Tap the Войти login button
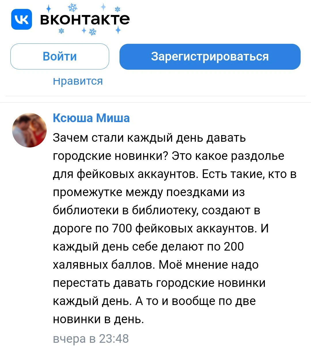The image size is (311, 356). coord(60,56)
